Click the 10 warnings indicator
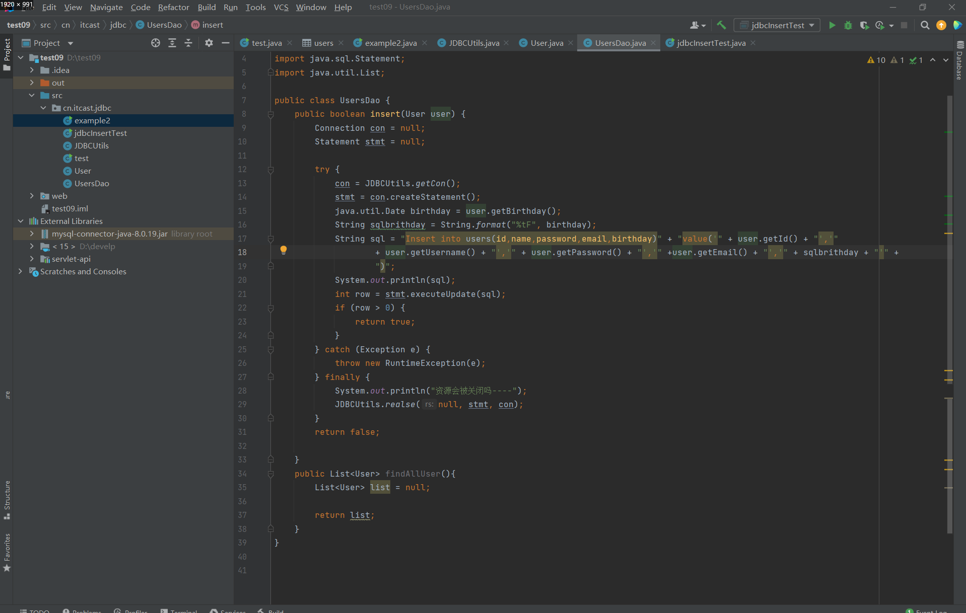Image resolution: width=966 pixels, height=613 pixels. tap(876, 60)
